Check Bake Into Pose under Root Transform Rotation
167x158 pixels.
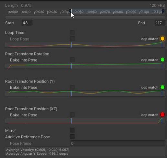coord(72,60)
